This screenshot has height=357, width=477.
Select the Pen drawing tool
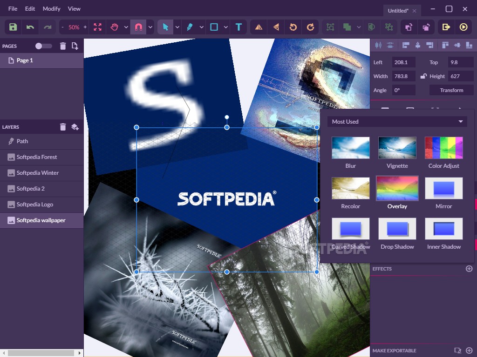190,27
